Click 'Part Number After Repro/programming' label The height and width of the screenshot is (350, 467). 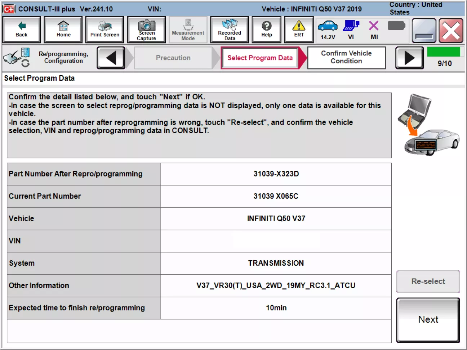click(x=76, y=174)
